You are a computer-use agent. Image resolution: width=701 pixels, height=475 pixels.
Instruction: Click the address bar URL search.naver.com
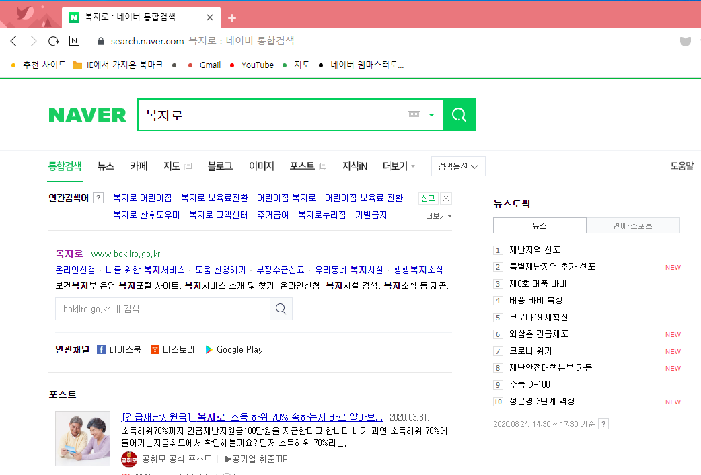147,41
